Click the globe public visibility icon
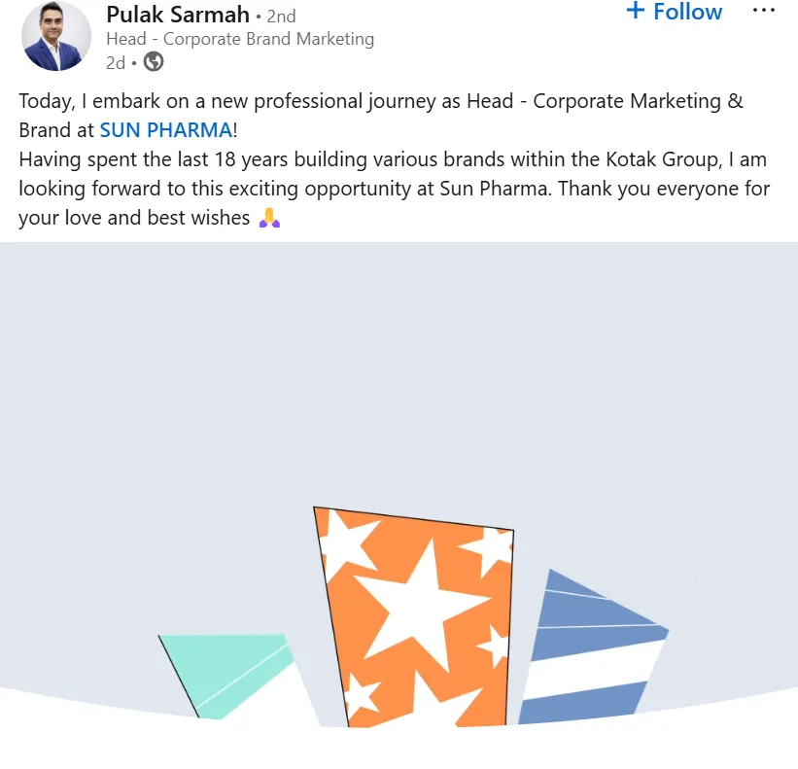798x769 pixels. (x=154, y=62)
